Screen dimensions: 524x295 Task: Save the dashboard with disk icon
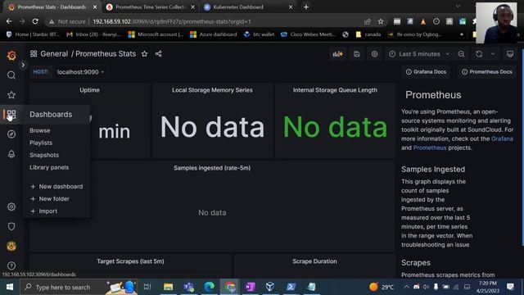357,54
